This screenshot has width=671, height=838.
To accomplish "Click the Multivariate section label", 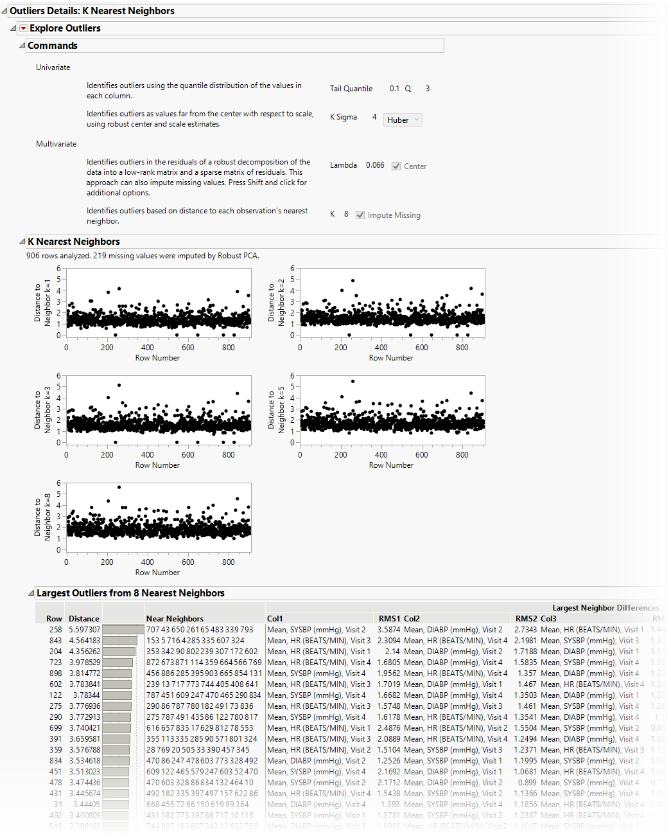I will (x=57, y=144).
